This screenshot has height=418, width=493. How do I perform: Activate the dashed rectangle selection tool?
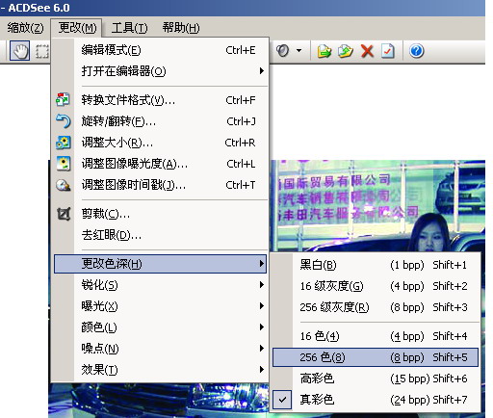[42, 51]
